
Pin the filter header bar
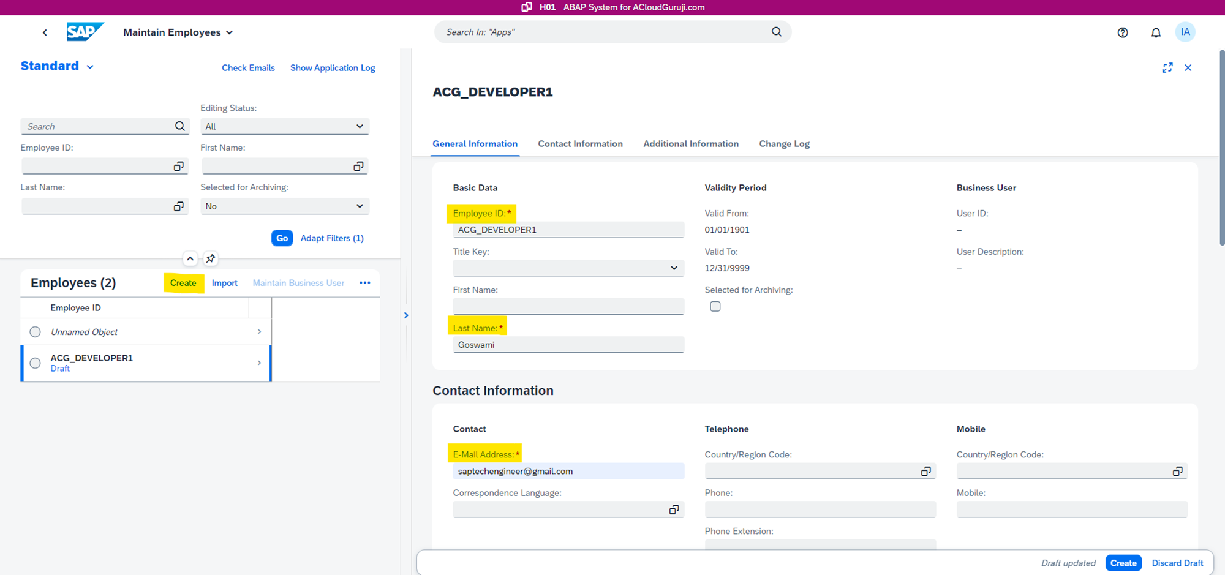[x=211, y=258]
